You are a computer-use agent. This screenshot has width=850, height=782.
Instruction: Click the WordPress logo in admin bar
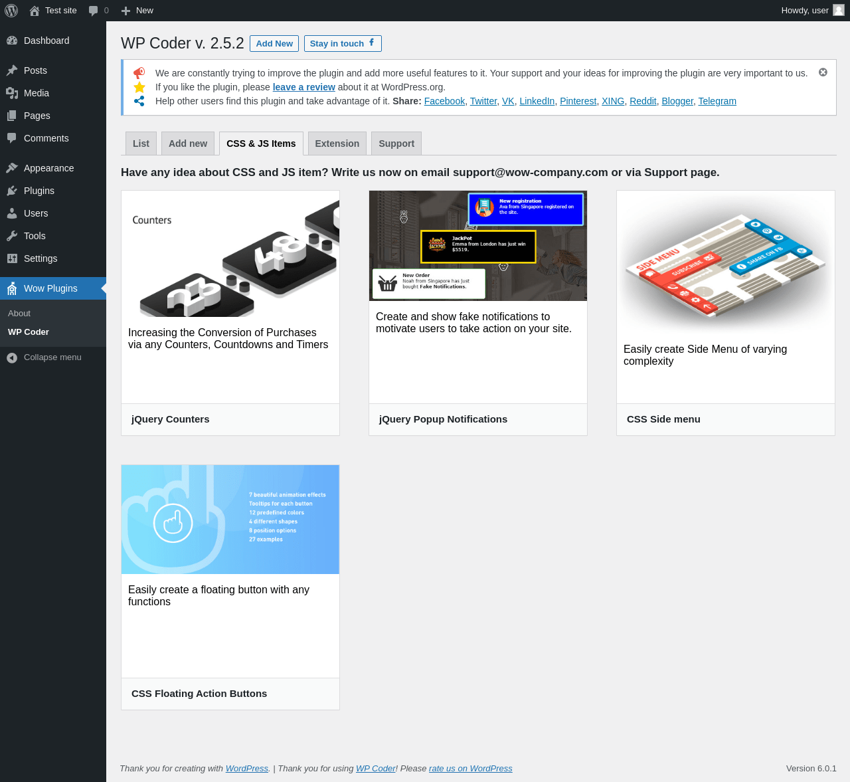click(x=11, y=11)
